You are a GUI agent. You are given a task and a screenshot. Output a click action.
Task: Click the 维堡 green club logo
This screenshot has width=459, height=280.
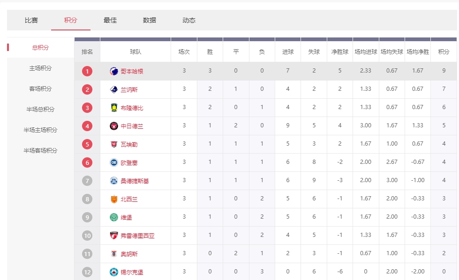114,217
